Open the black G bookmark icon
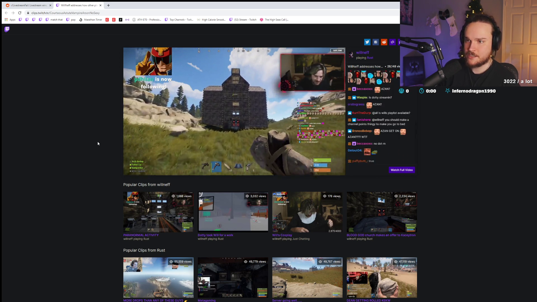This screenshot has height=302, width=537. click(120, 20)
